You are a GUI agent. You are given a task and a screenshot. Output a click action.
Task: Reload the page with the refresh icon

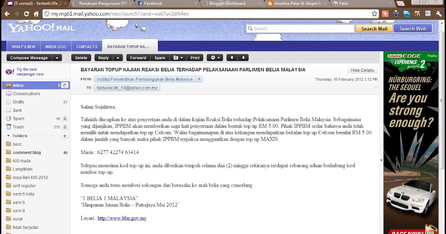click(x=26, y=14)
